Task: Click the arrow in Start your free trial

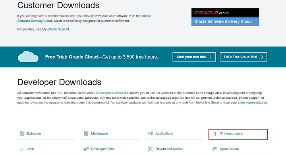Action: (210, 57)
